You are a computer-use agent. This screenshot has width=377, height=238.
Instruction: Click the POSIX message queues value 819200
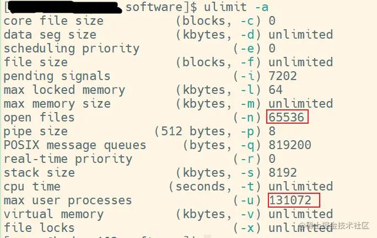coord(290,145)
